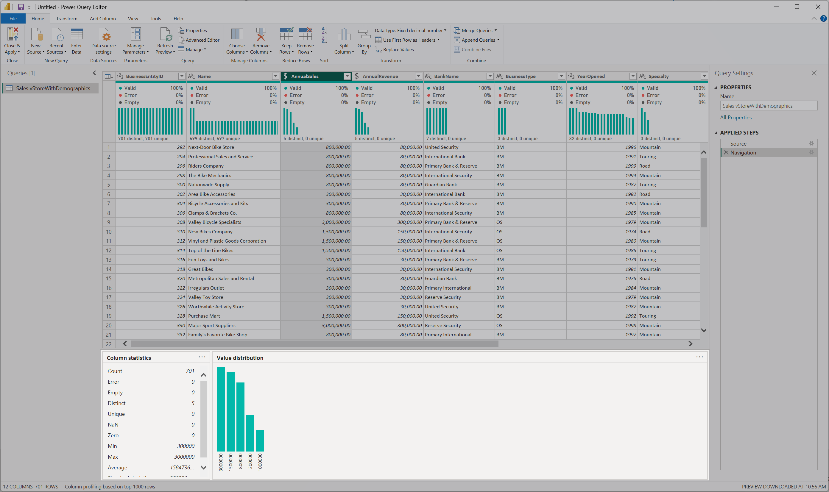829x492 pixels.
Task: Click the Group By icon
Action: pos(364,35)
